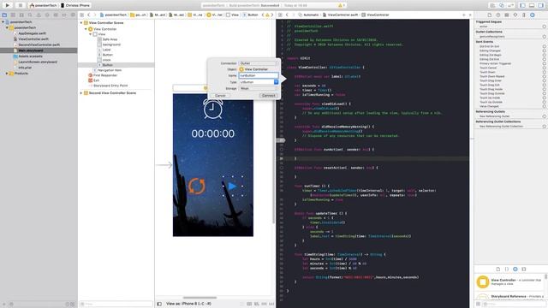Show the Object library tab

(515, 269)
